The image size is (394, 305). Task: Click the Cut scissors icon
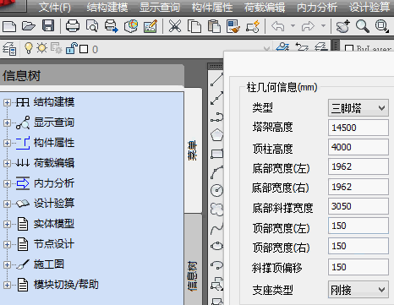175,26
